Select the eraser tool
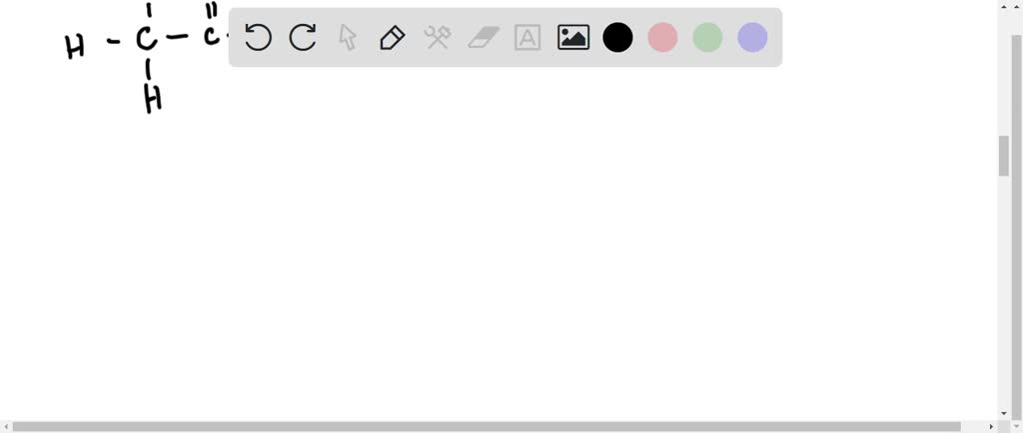Image resolution: width=1023 pixels, height=433 pixels. pyautogui.click(x=483, y=38)
